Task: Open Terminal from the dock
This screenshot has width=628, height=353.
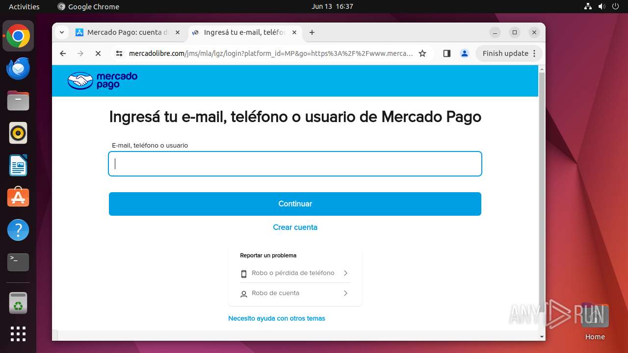Action: coord(18,262)
